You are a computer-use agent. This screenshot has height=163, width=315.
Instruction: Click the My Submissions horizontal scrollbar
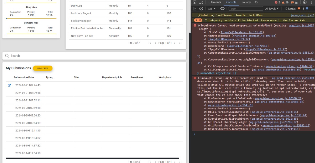(x=92, y=158)
